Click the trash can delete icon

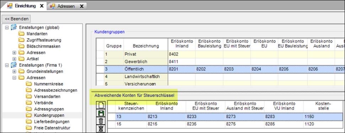(101, 121)
